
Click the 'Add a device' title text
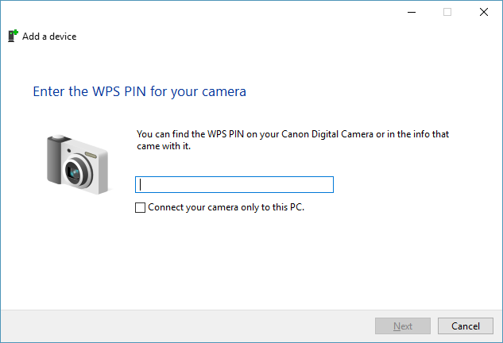coord(49,37)
